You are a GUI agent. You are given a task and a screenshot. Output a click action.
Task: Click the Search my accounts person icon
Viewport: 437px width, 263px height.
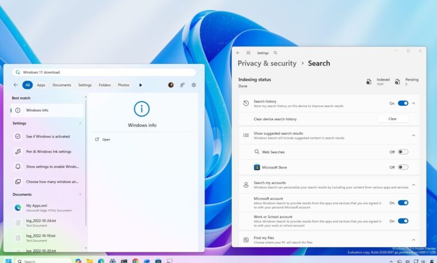click(246, 185)
